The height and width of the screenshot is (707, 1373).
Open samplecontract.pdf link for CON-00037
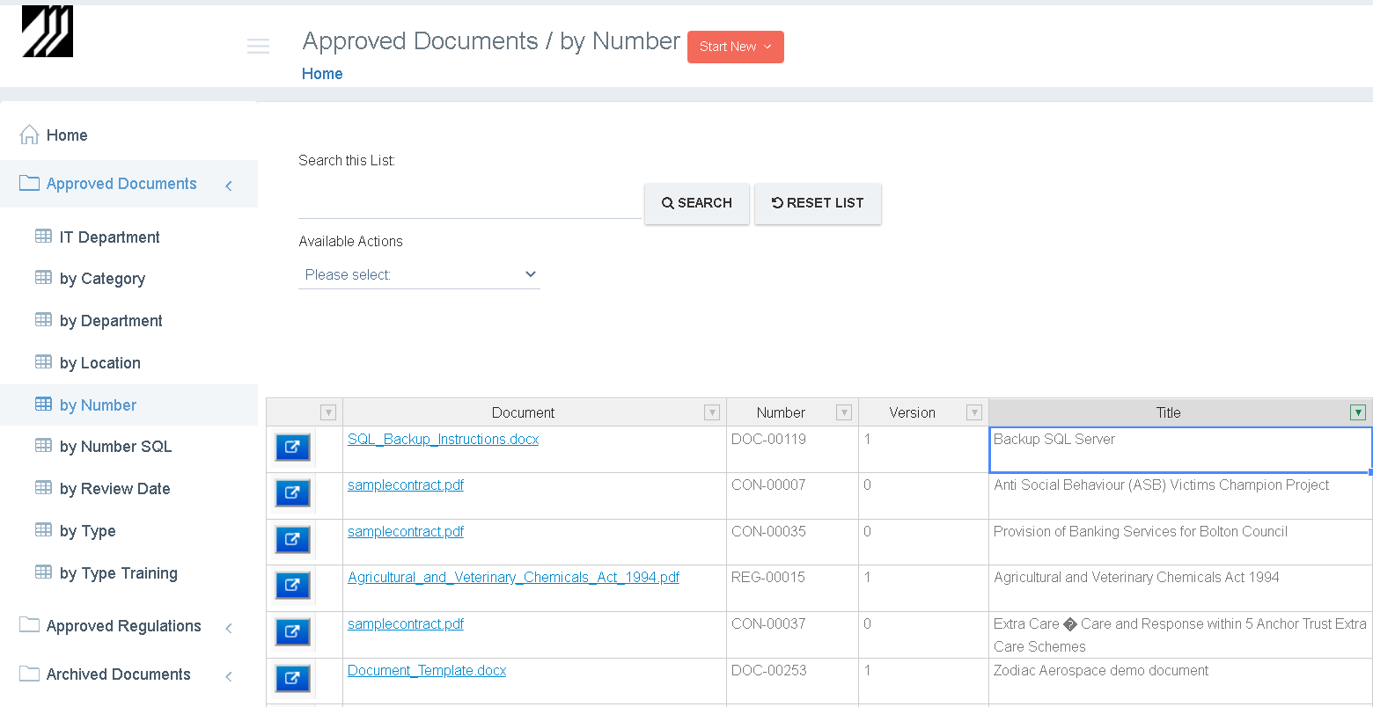(406, 623)
